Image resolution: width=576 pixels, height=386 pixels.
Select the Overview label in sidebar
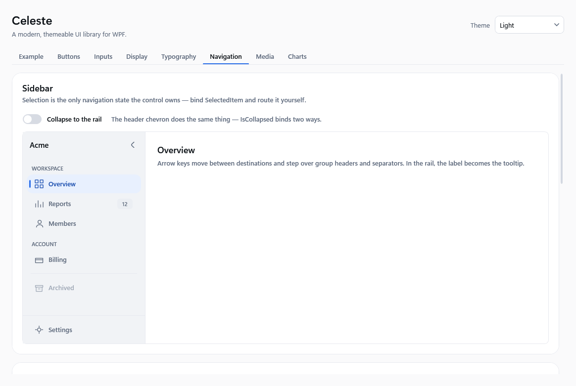[62, 184]
